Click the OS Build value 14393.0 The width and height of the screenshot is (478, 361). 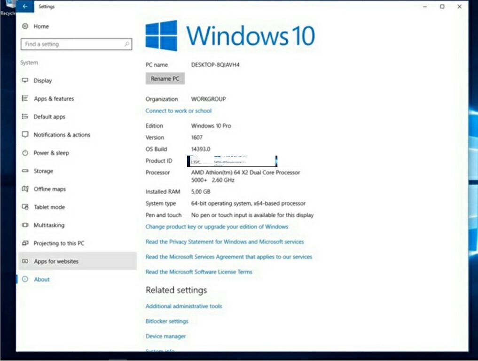(x=201, y=149)
